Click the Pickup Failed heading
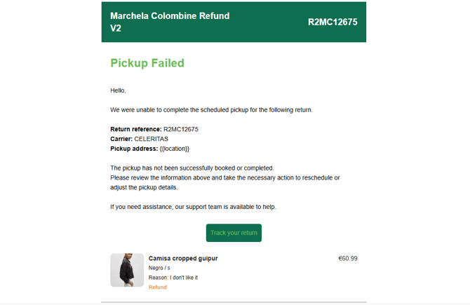The image size is (470, 305). (x=147, y=63)
